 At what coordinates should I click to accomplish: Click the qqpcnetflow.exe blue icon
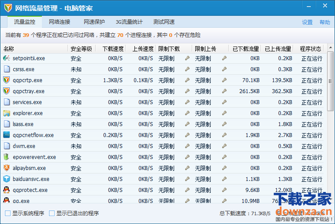point(7,135)
